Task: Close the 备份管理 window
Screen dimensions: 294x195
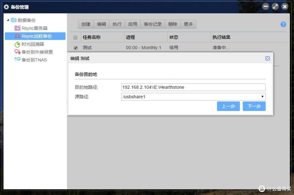Action: [x=285, y=7]
